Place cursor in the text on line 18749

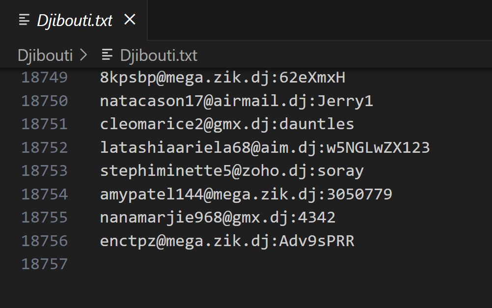click(223, 78)
